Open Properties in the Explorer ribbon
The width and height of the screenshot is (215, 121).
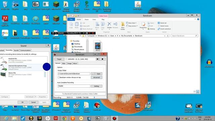pos(143,26)
